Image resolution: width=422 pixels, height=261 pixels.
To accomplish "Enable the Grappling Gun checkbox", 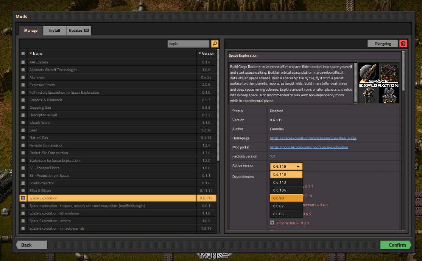I will click(23, 107).
